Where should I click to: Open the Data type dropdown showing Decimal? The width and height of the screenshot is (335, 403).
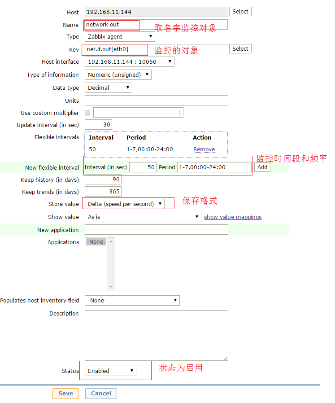click(x=109, y=88)
